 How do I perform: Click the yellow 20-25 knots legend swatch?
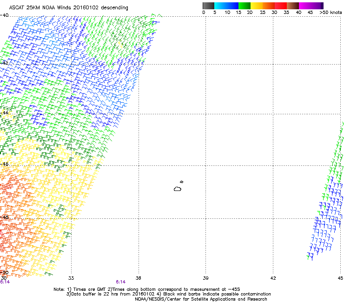(x=257, y=6)
